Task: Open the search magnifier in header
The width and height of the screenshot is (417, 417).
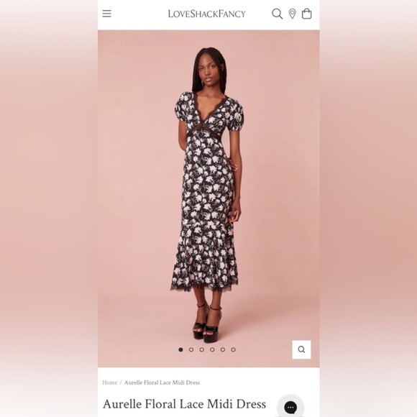Action: (277, 14)
